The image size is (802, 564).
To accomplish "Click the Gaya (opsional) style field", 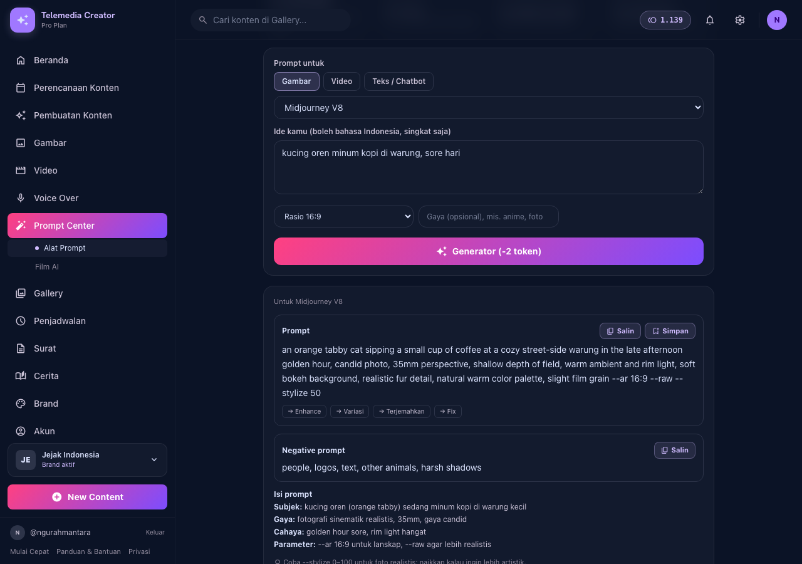I will 489,216.
